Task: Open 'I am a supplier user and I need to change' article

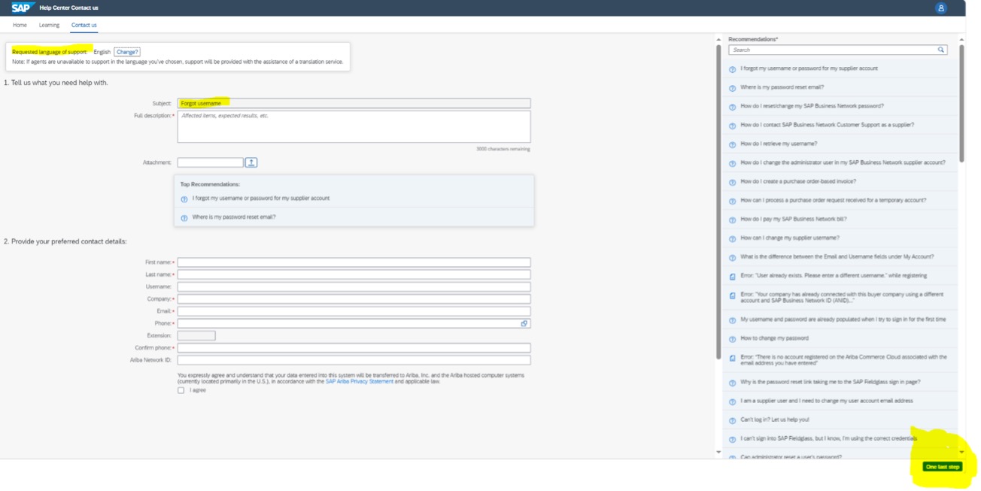Action: (827, 401)
